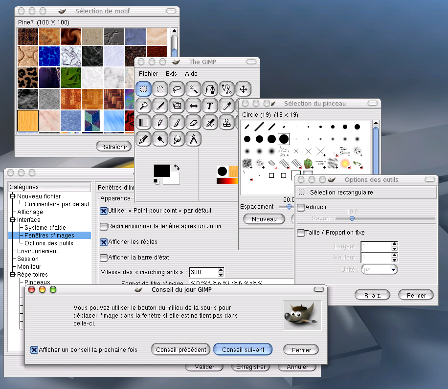
Task: Enable the Adoucir checkbox in tool options
Action: pyautogui.click(x=301, y=208)
